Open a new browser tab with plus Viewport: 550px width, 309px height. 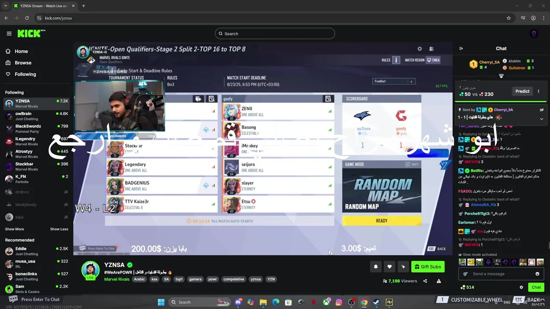click(x=83, y=6)
